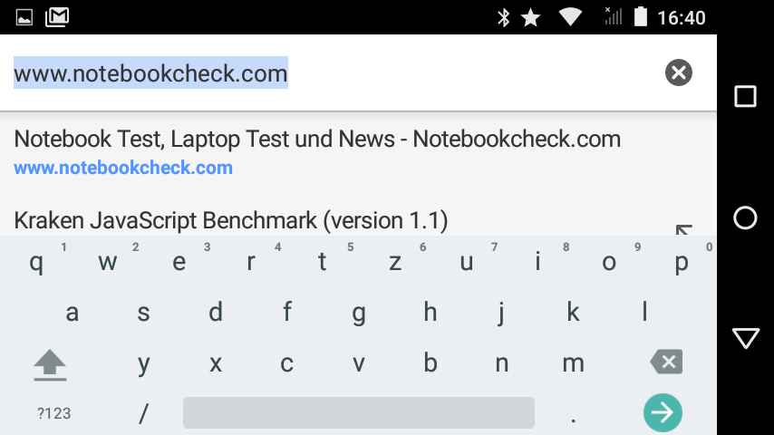
Task: Tap the Android back triangle button
Action: (x=745, y=338)
